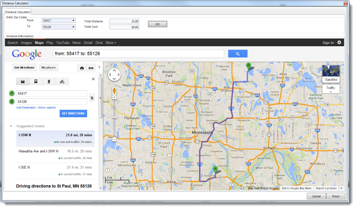Click the Street View pegman icon
The height and width of the screenshot is (209, 356).
coord(114,91)
